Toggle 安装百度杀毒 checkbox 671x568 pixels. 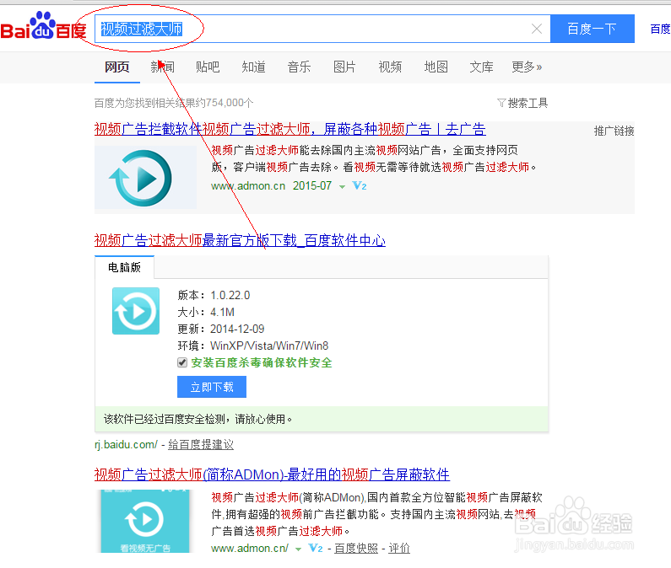(182, 363)
